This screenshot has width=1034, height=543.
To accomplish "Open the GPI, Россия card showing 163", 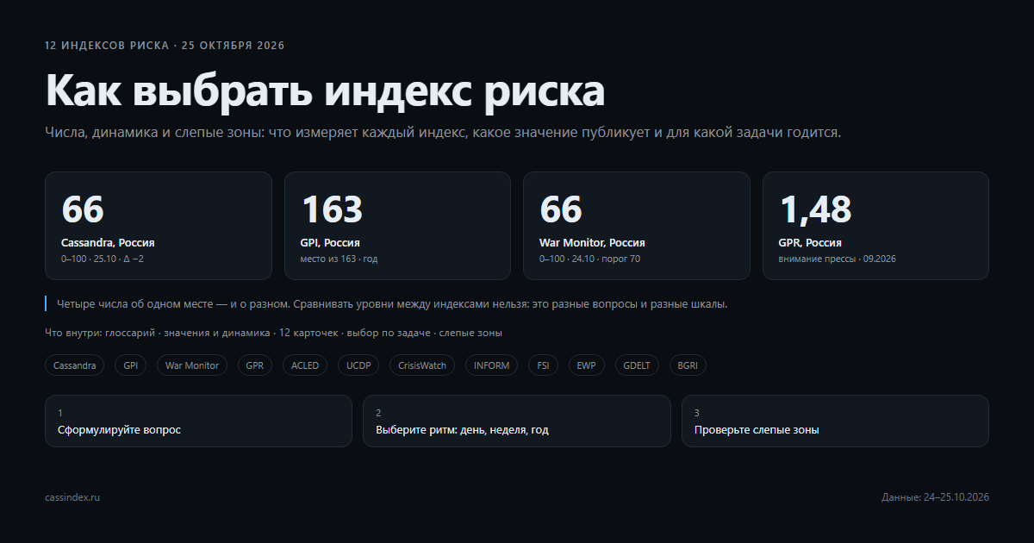I will [x=397, y=226].
